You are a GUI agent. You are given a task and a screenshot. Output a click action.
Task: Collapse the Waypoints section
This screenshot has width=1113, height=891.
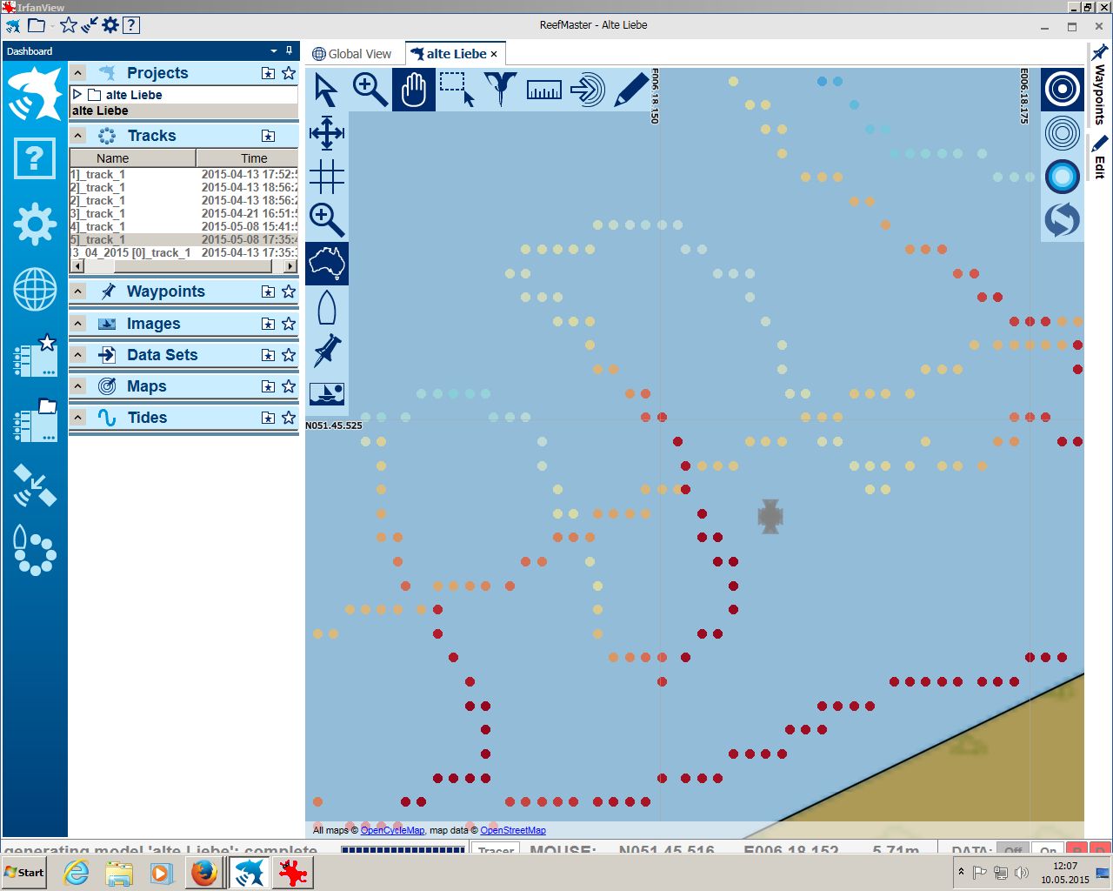click(x=78, y=291)
